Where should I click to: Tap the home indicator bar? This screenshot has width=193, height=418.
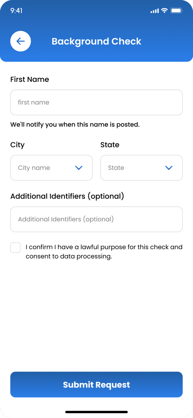(x=96, y=412)
